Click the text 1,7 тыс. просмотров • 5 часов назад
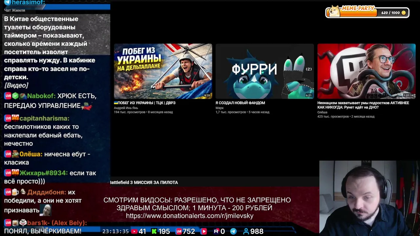 coord(242,112)
